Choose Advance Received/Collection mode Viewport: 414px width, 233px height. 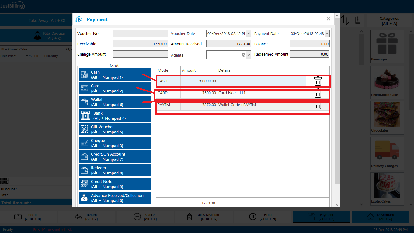(x=115, y=198)
